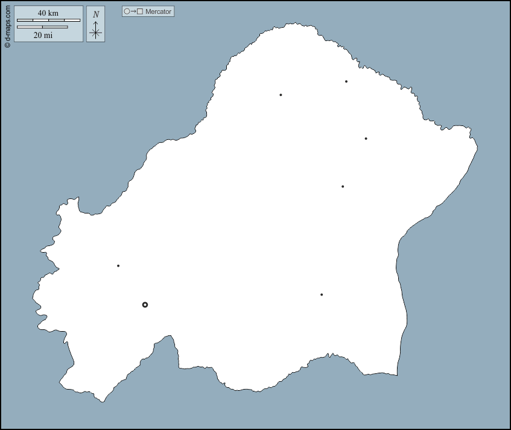The height and width of the screenshot is (430, 511).
Task: Click the north arrow compass icon
Action: (95, 31)
